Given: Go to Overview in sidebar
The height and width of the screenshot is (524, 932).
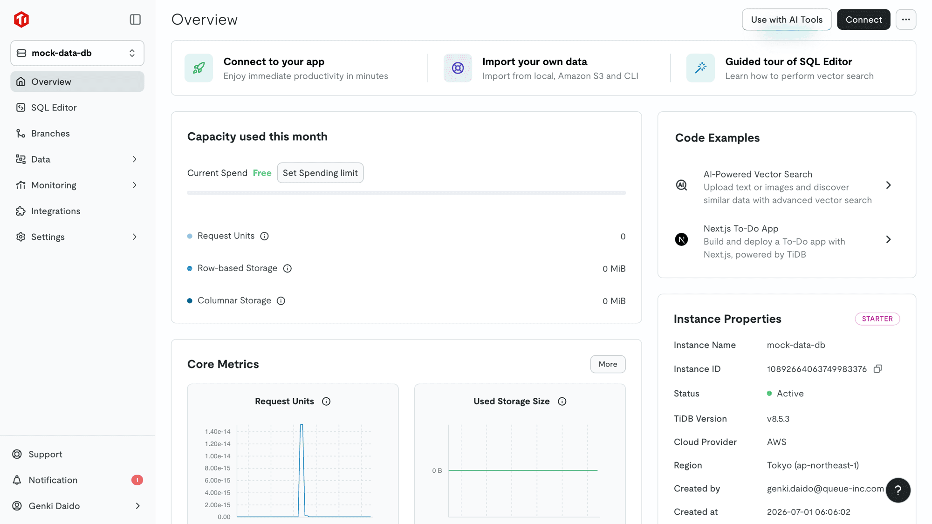Looking at the screenshot, I should coord(77,82).
